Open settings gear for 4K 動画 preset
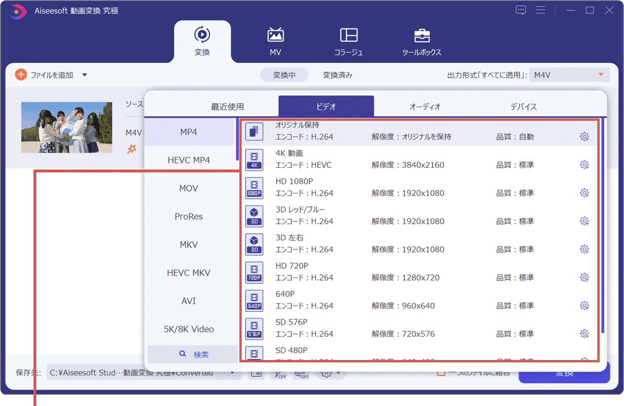Viewport: 624px width, 406px height. [584, 164]
